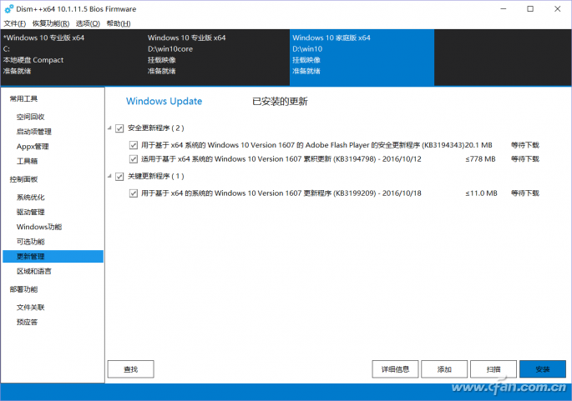Click 等待下载 status of KB3199209 row
This screenshot has width=572, height=401.
pyautogui.click(x=525, y=193)
